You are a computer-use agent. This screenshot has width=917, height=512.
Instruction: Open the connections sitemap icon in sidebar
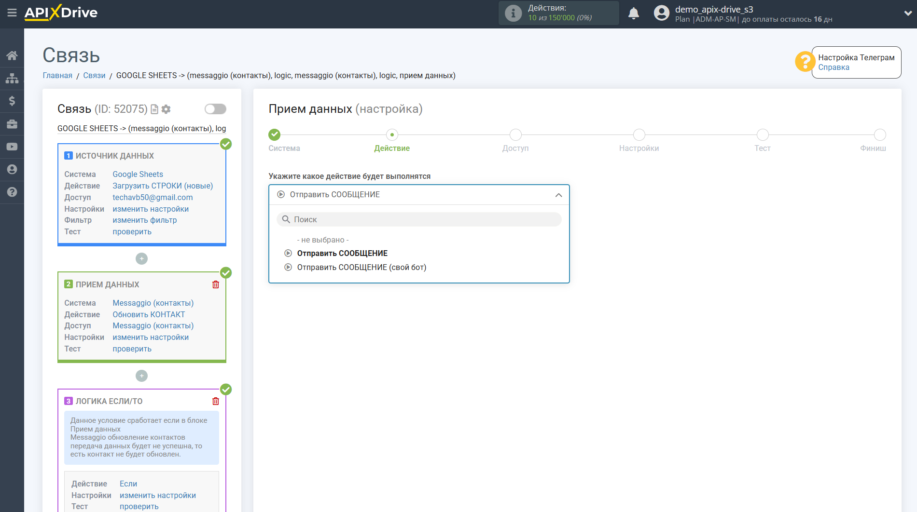pyautogui.click(x=12, y=78)
